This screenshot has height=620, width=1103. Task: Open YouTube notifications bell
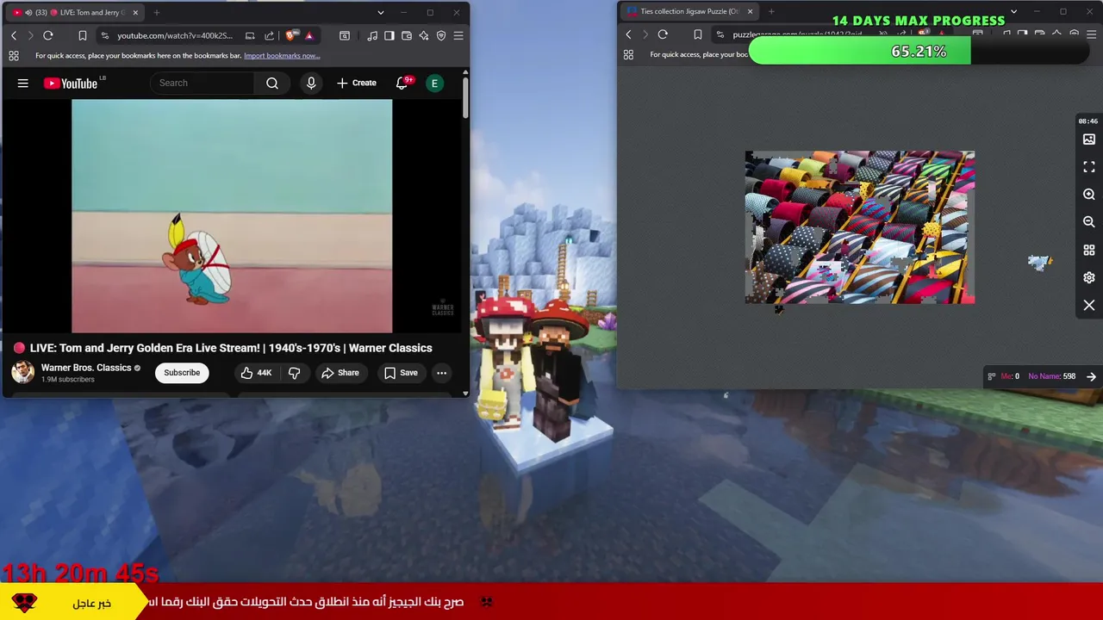[x=402, y=84]
